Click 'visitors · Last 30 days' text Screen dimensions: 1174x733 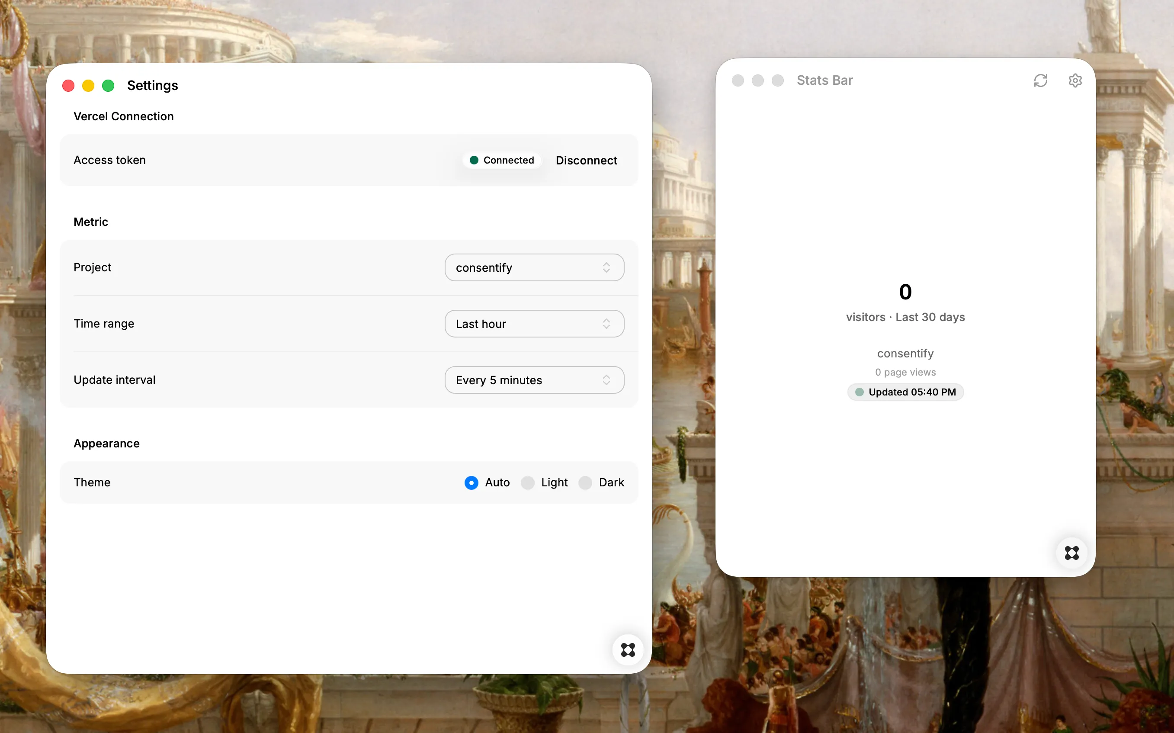[905, 317]
